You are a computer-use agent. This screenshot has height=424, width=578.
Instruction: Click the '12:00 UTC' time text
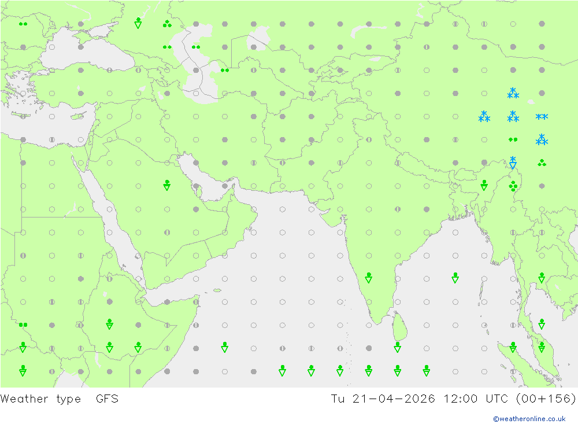[x=476, y=399]
